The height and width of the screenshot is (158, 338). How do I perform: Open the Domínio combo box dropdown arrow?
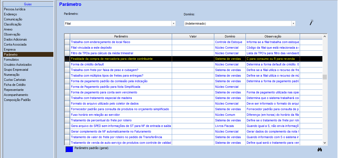[293, 23]
